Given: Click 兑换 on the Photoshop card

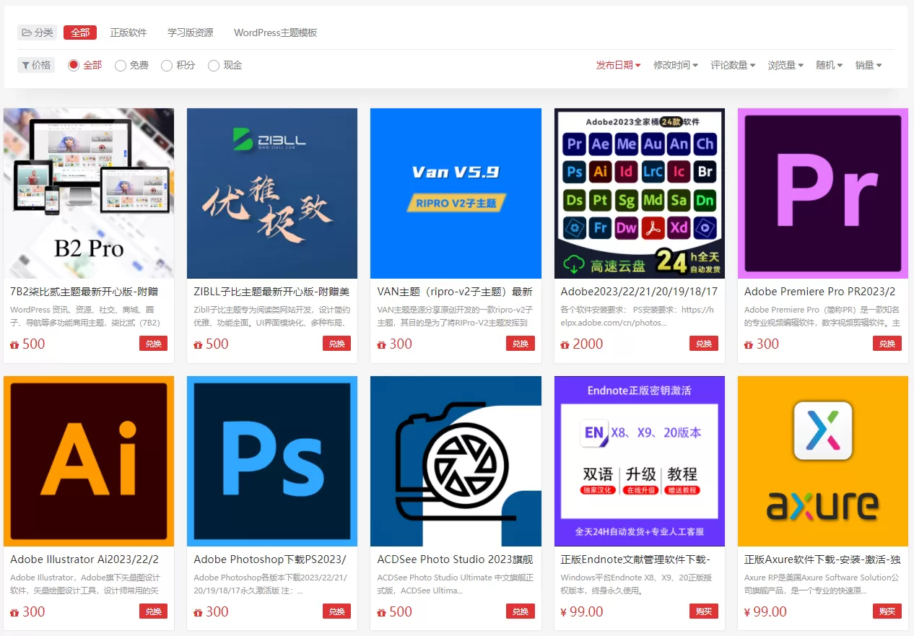Looking at the screenshot, I should point(336,611).
